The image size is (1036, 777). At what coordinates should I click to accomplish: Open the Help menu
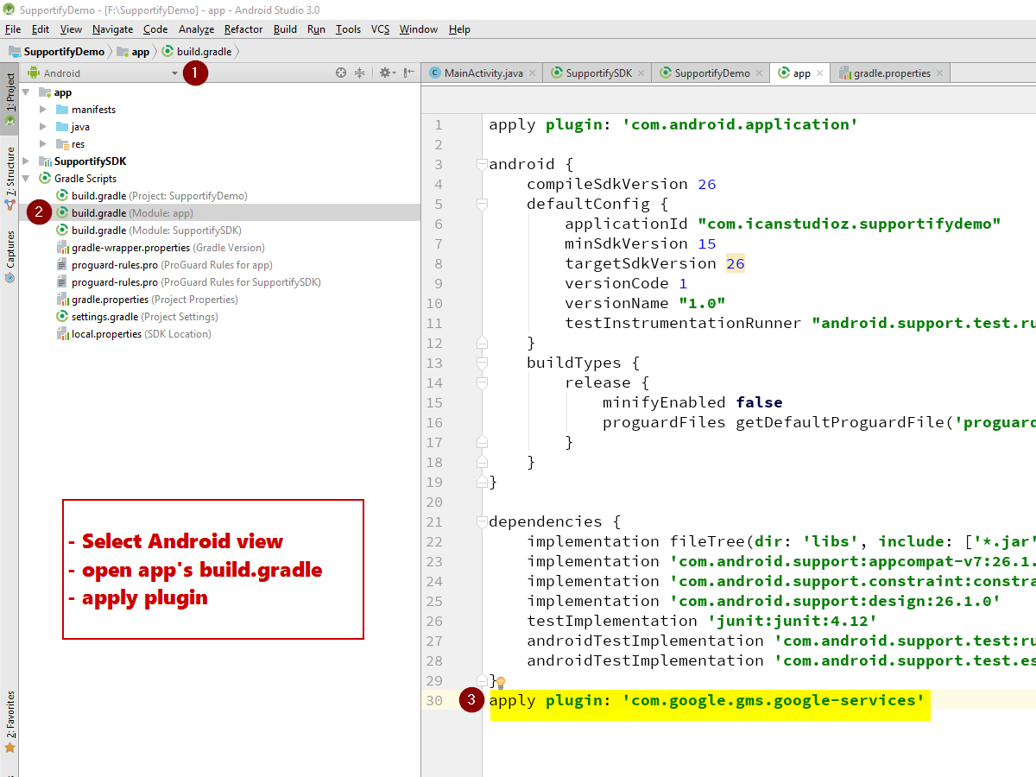pos(459,29)
